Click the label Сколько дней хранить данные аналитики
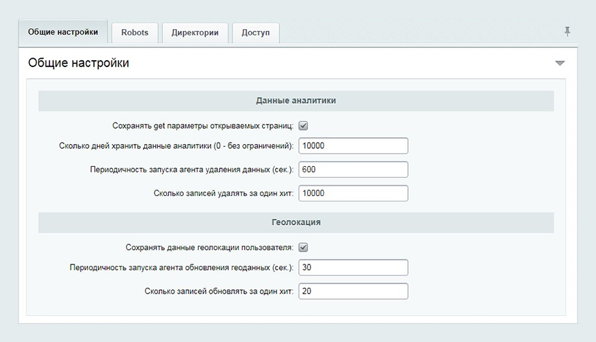This screenshot has height=342, width=596. pos(176,146)
